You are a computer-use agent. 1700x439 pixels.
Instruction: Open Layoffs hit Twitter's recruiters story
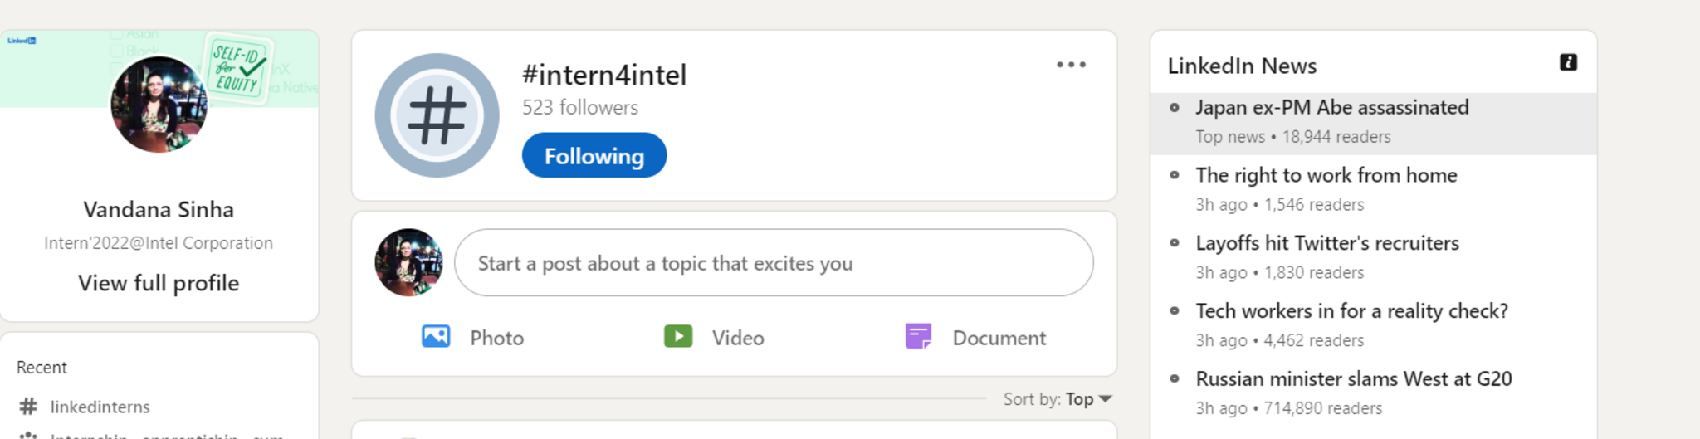coord(1326,244)
